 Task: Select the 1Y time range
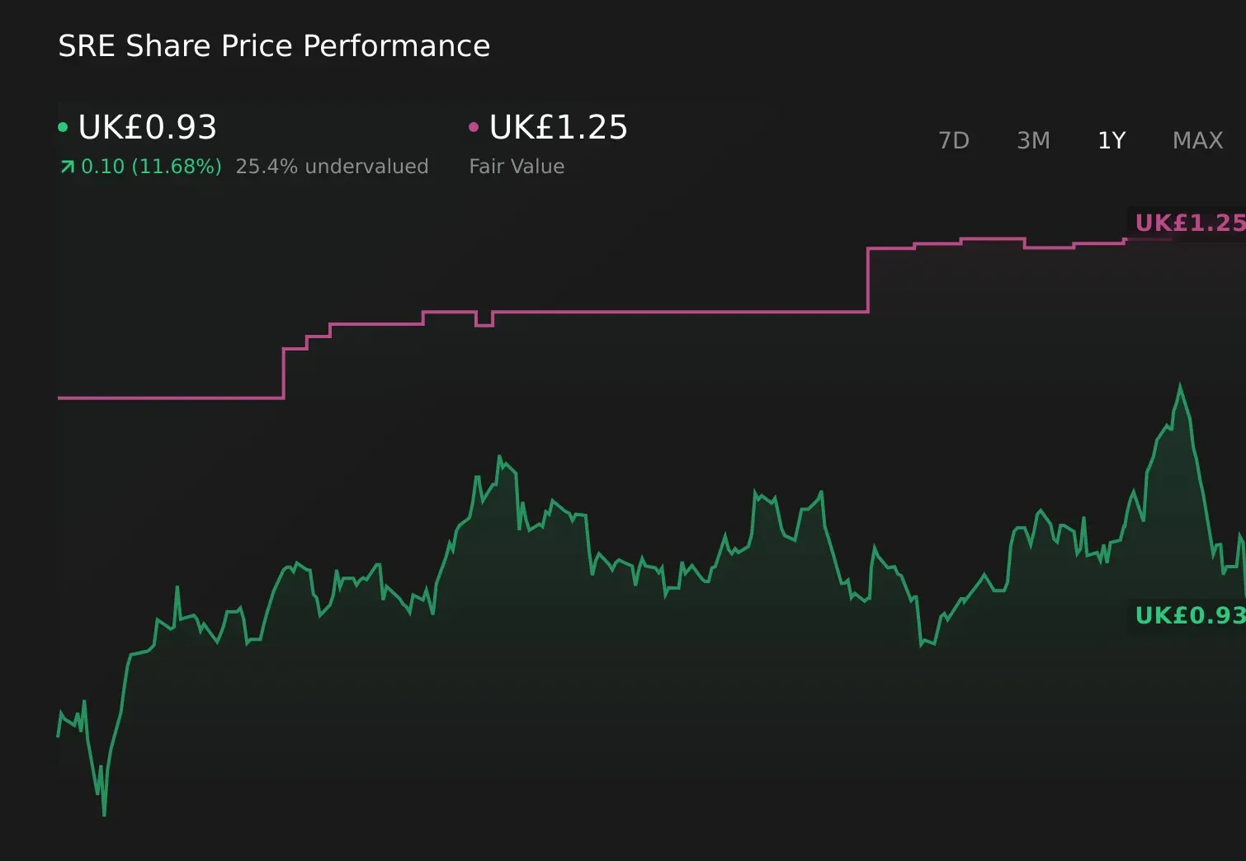[1111, 140]
